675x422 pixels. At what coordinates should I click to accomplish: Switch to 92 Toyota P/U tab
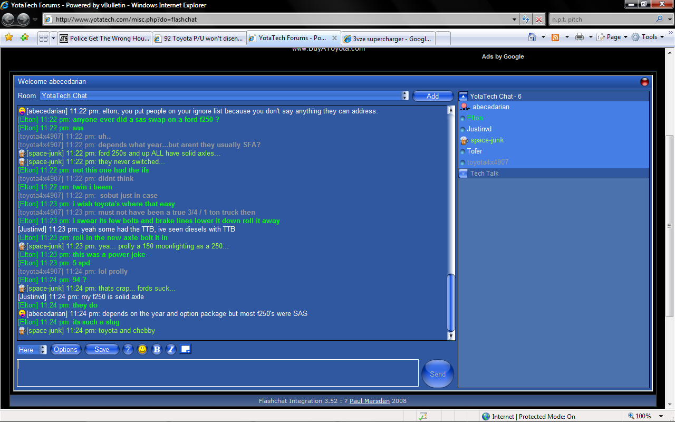pos(199,39)
